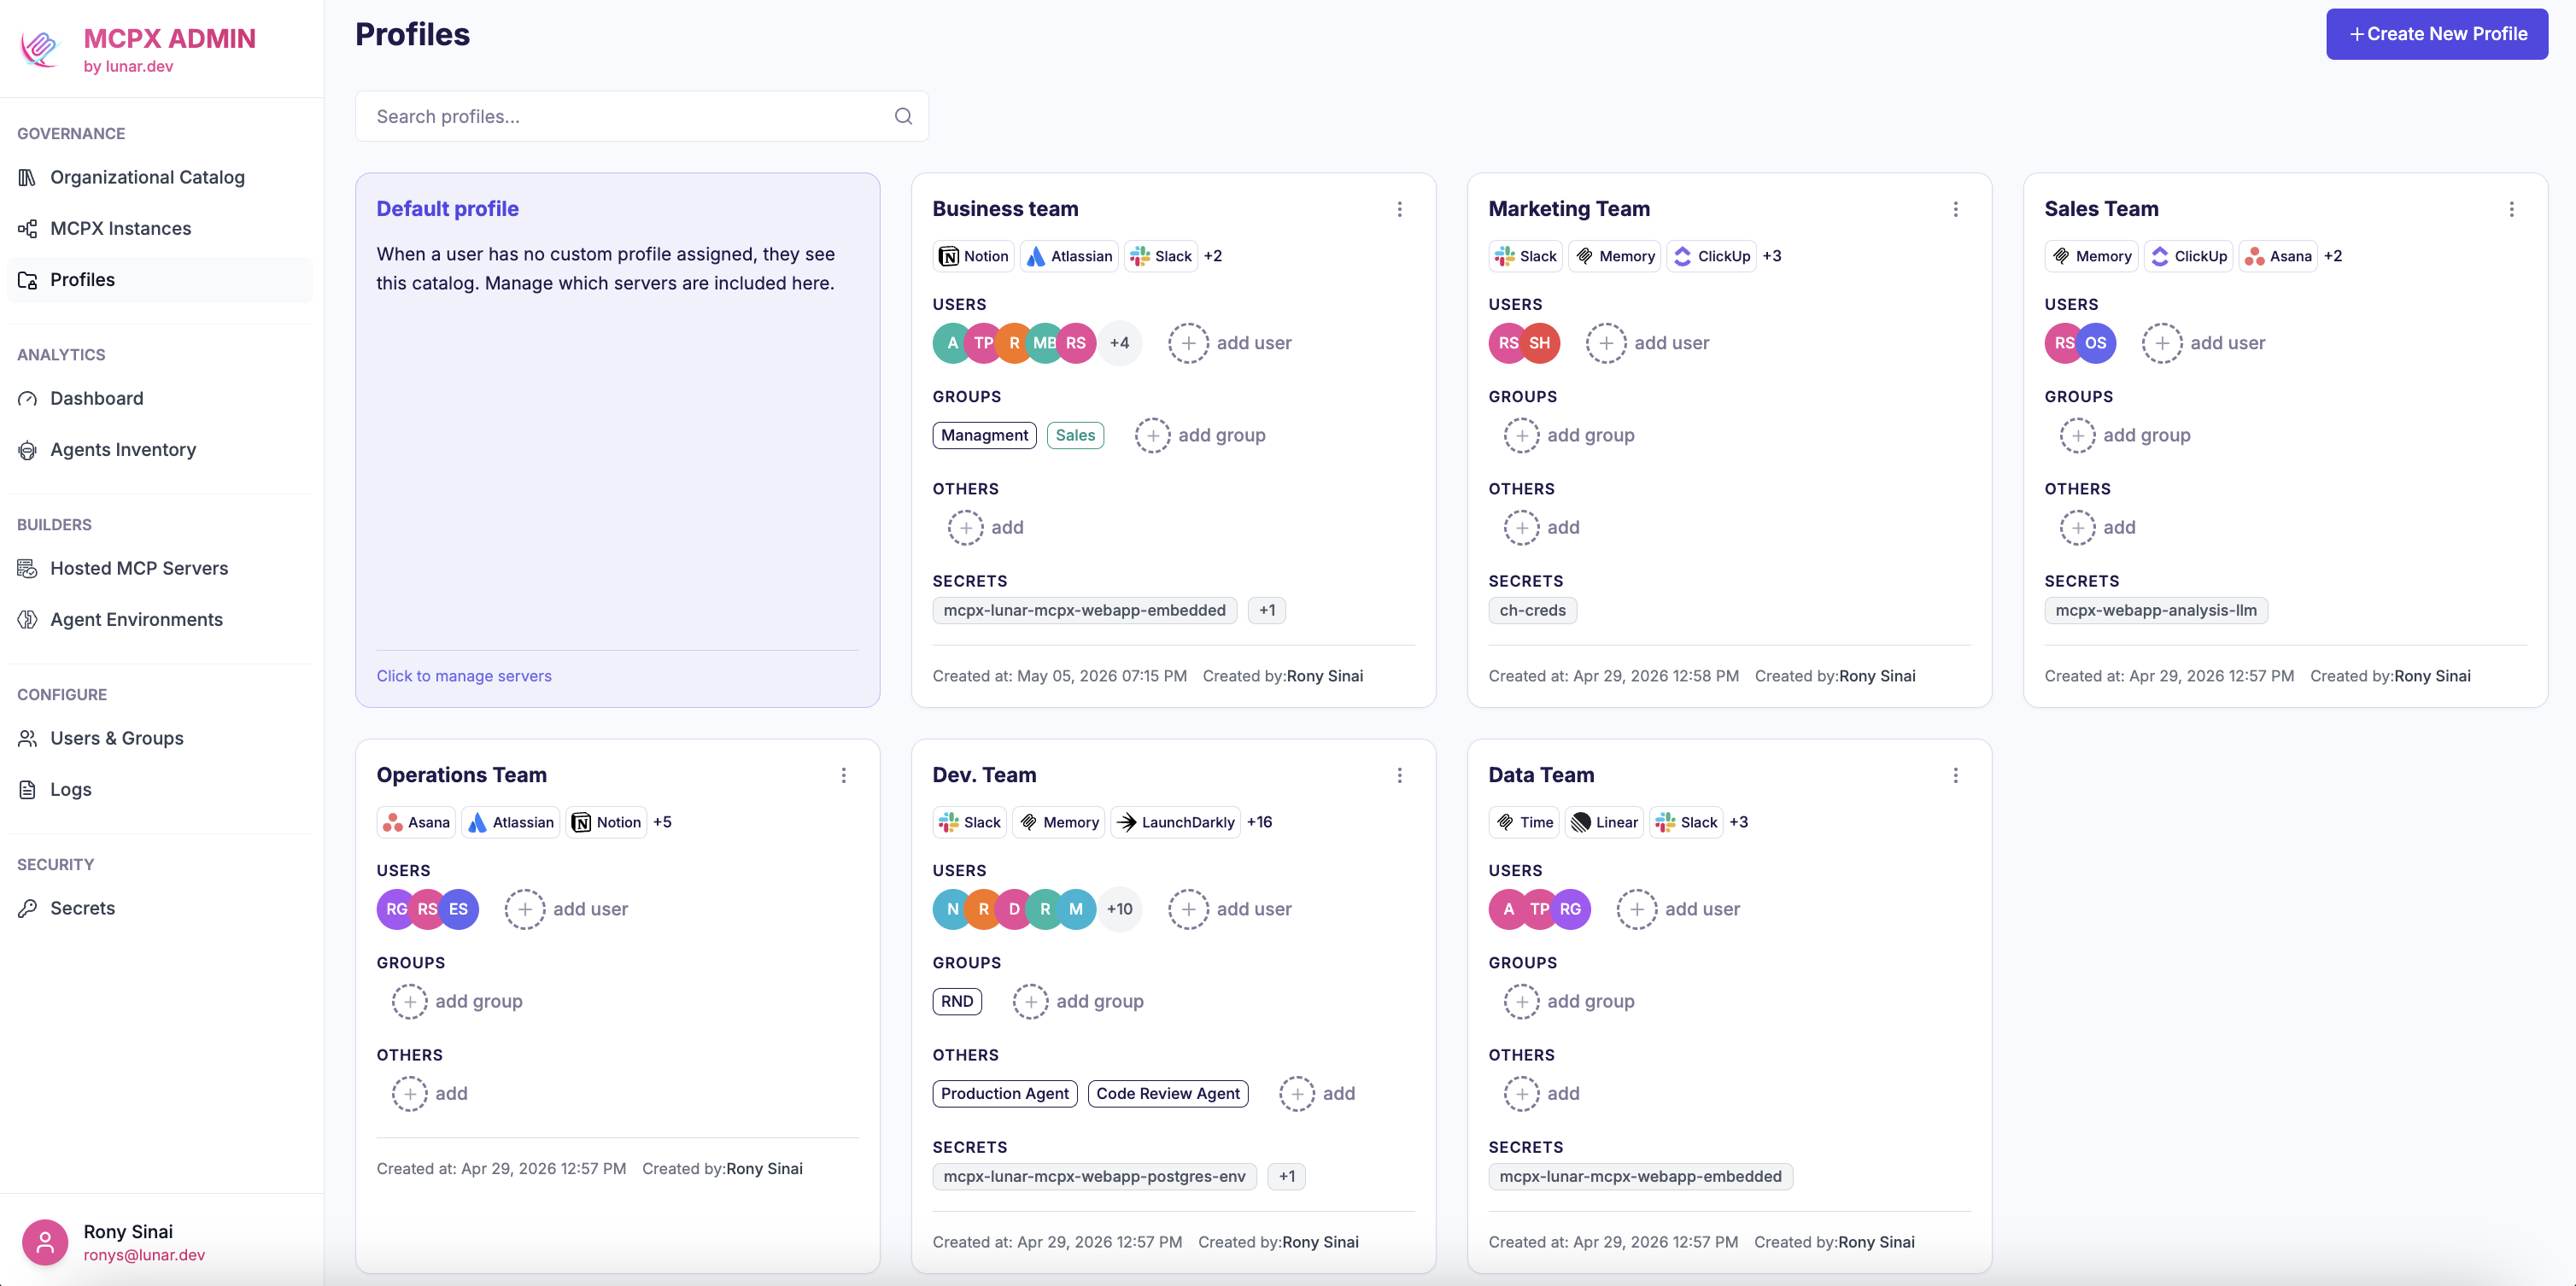Select the Managment group tag
The image size is (2576, 1286).
click(984, 435)
